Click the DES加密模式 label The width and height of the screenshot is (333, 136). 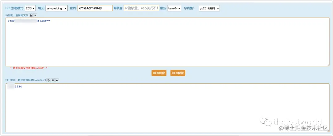coord(15,8)
